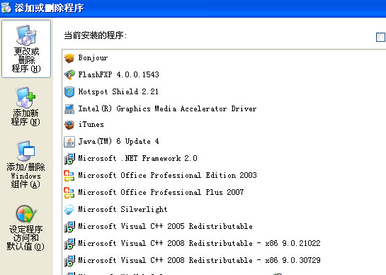
Task: Select the Hotspot Shield 2.21 entry
Action: coord(118,91)
